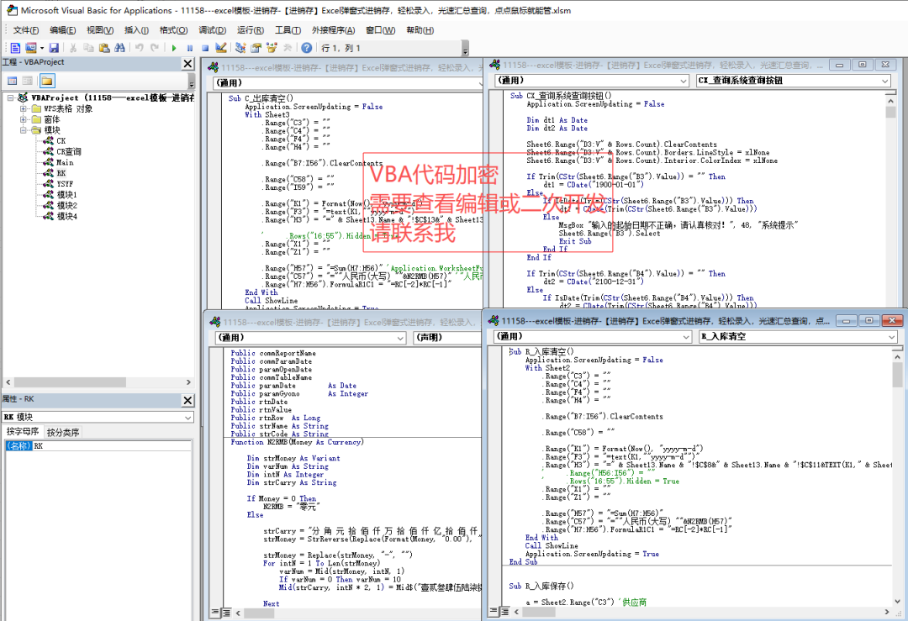Viewport: 908px width, 621px height.
Task: Open the Object Browser toolbar icon
Action: [272, 48]
